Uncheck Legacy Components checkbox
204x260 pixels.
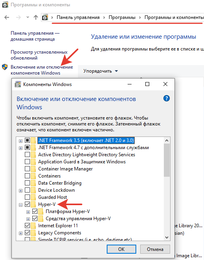27,233
